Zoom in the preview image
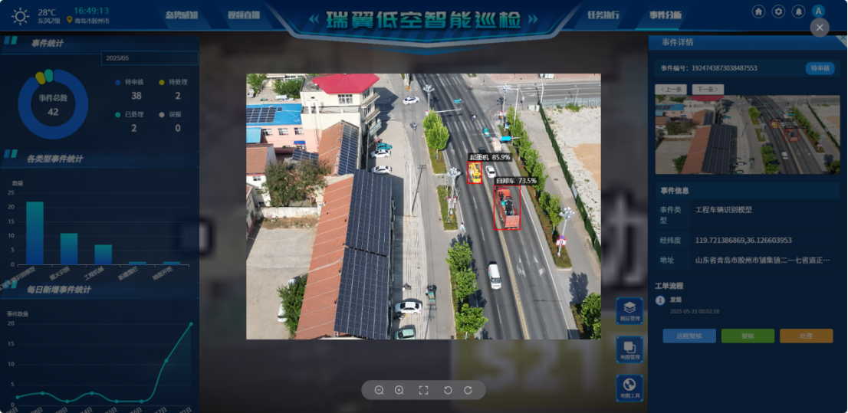Screen dimensions: 848x413 click(399, 390)
